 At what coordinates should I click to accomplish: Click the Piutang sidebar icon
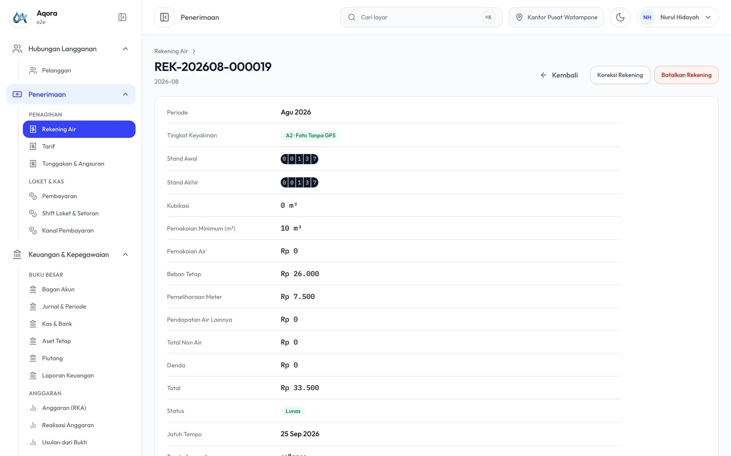coord(33,358)
